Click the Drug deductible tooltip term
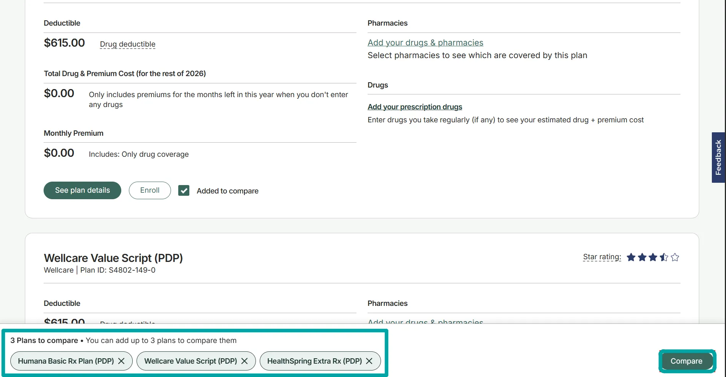 point(127,44)
